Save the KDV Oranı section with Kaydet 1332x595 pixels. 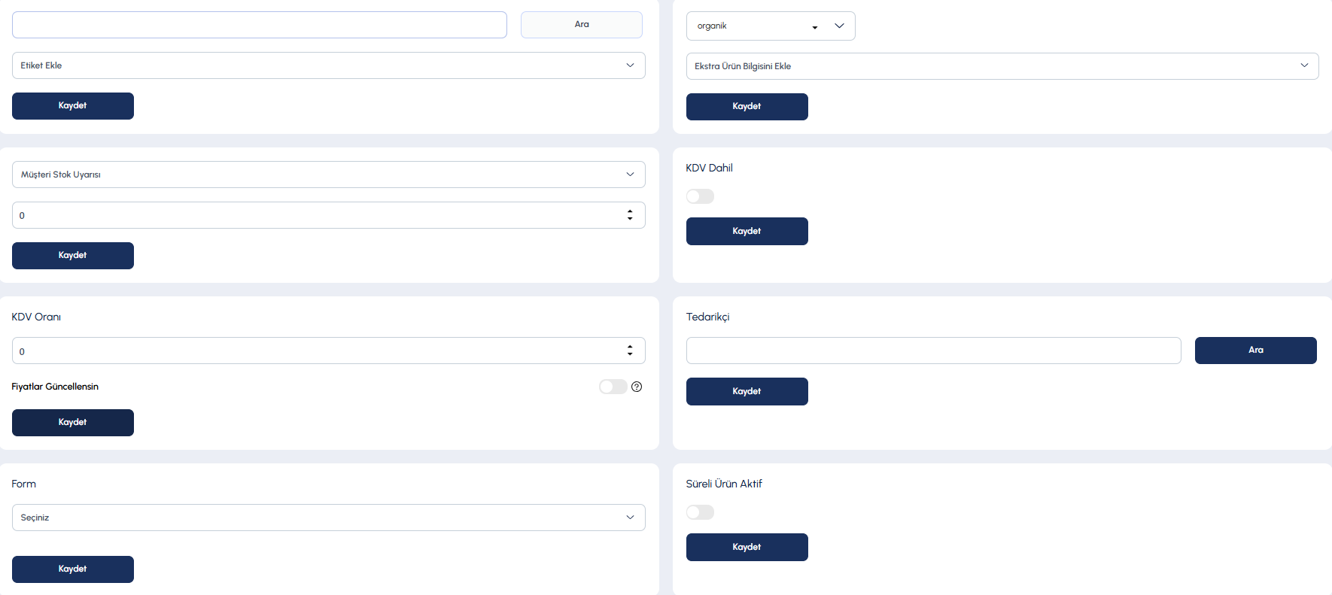(73, 423)
